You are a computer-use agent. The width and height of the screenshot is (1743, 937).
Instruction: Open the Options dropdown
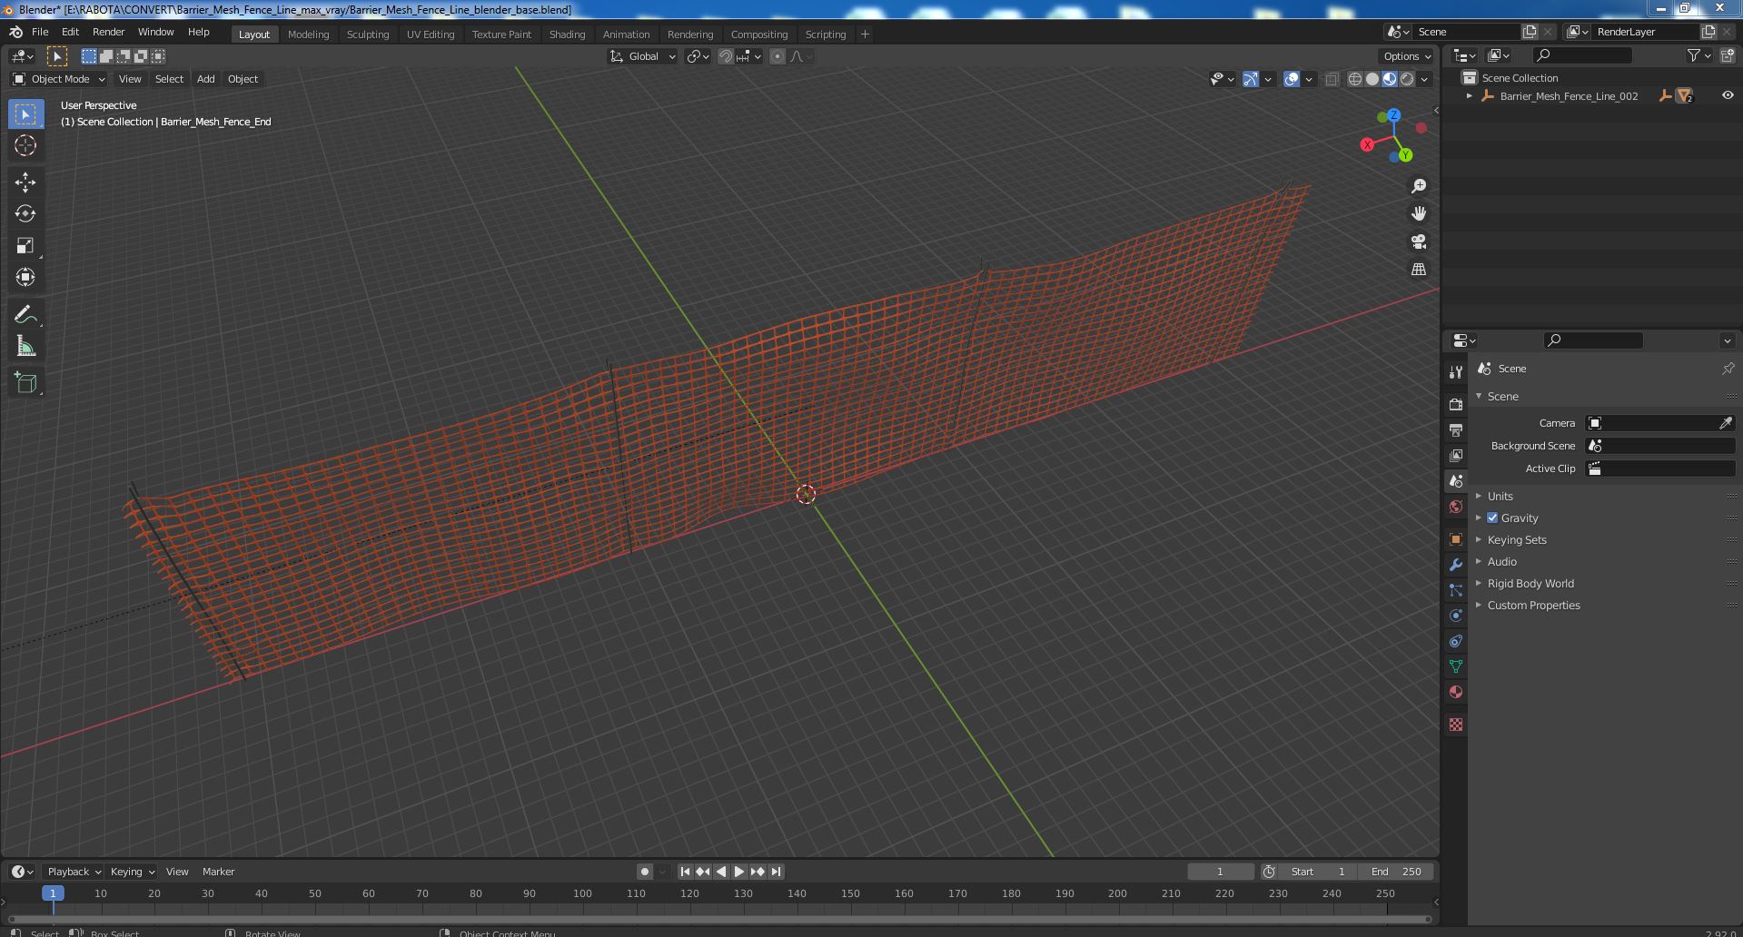[x=1407, y=56]
